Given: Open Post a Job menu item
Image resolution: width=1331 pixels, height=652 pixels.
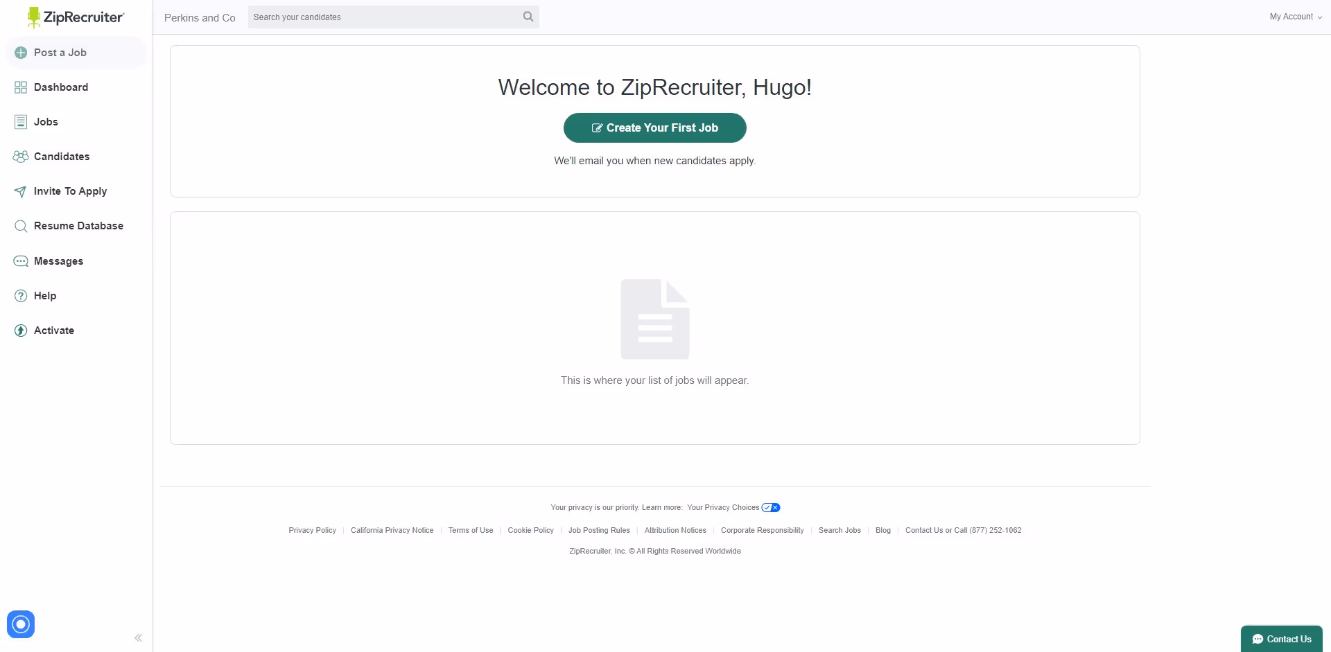Looking at the screenshot, I should click(76, 53).
